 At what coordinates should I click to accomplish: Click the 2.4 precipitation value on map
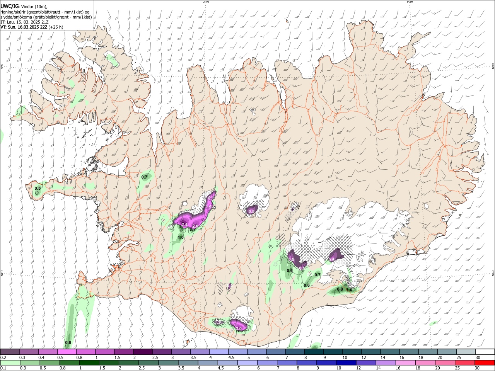184,225
